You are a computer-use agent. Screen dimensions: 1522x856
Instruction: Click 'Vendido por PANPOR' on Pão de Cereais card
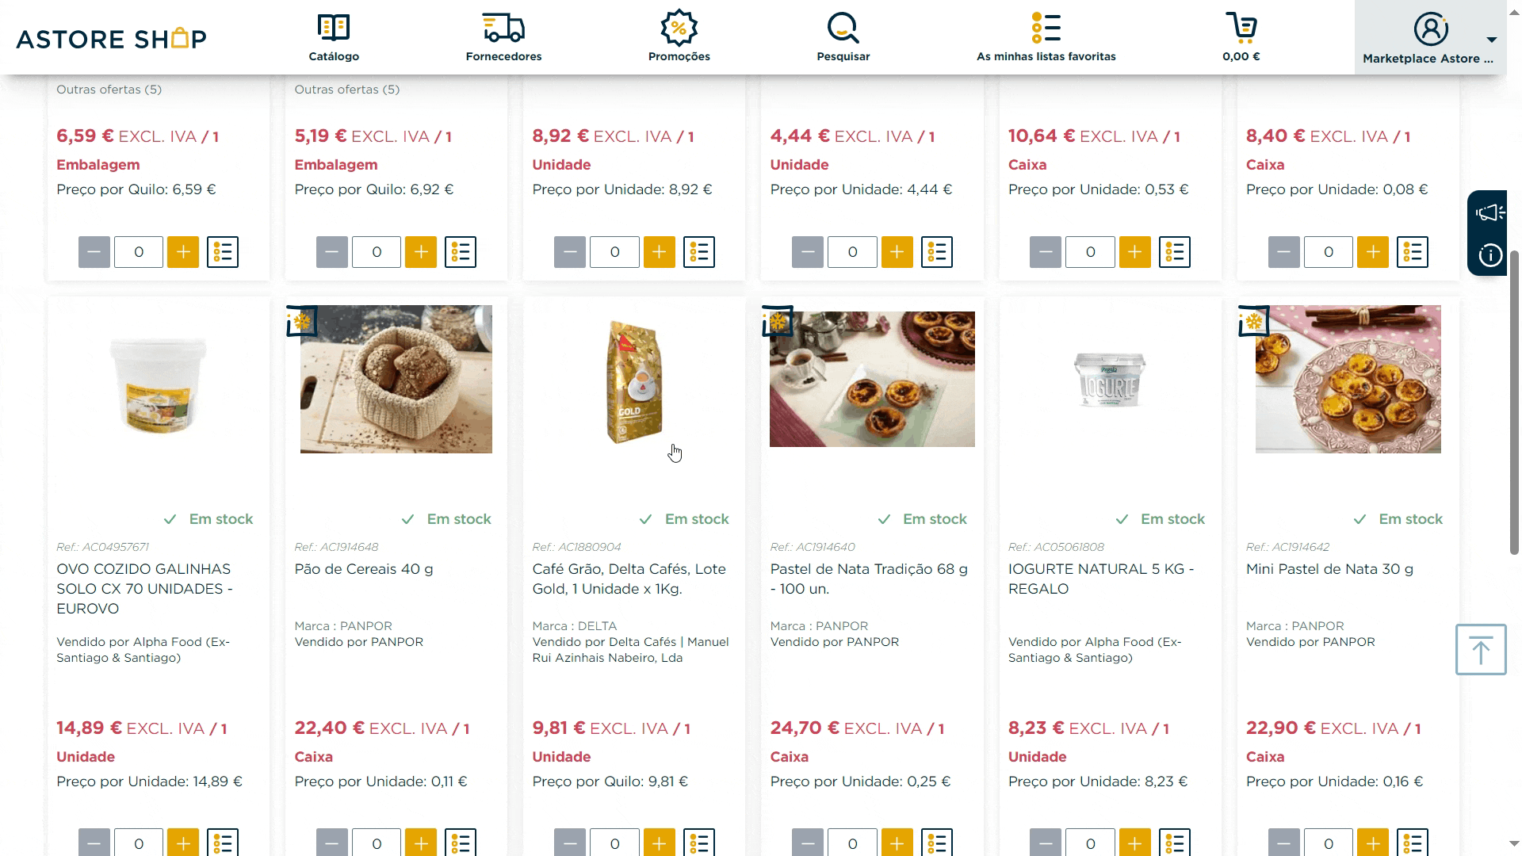pos(359,642)
